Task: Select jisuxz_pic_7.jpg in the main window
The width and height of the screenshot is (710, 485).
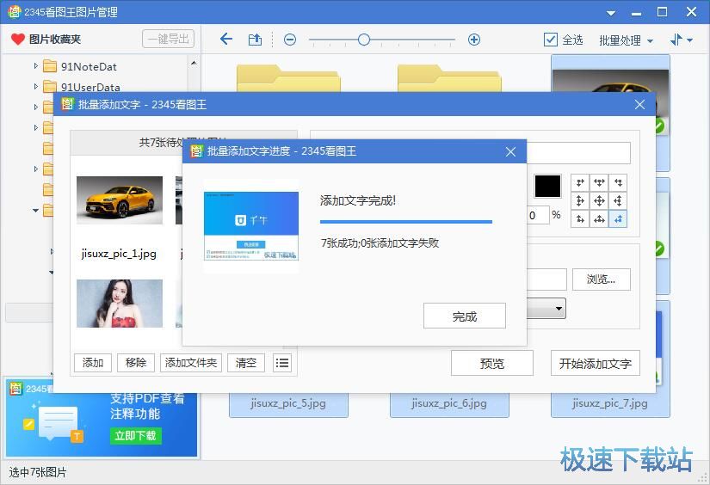Action: (610, 403)
